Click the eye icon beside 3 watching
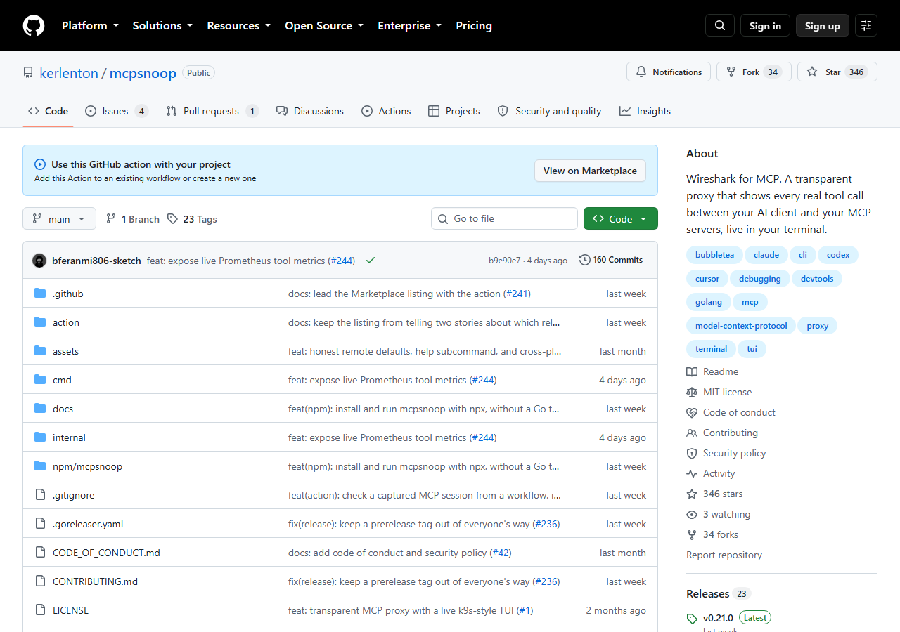 692,514
